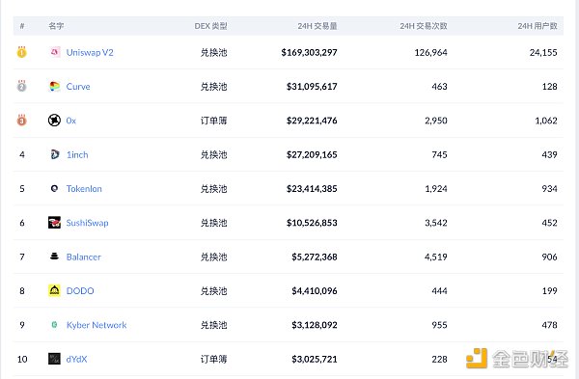Click the Curve rainbow logo icon
The width and height of the screenshot is (579, 379).
click(x=54, y=87)
